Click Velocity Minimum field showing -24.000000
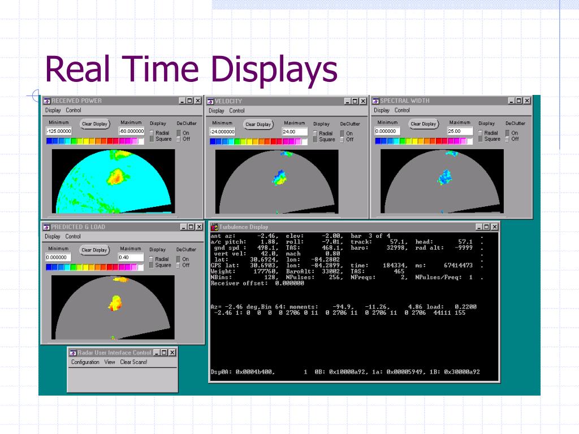 [x=222, y=131]
